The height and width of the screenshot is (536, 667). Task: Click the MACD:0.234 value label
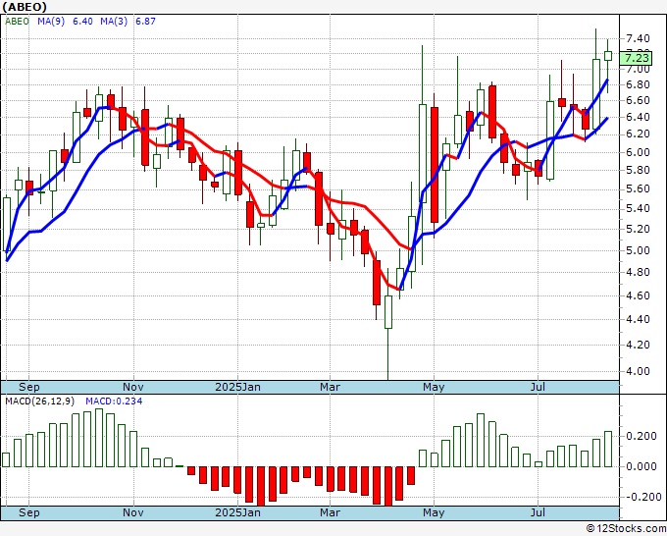(x=114, y=402)
